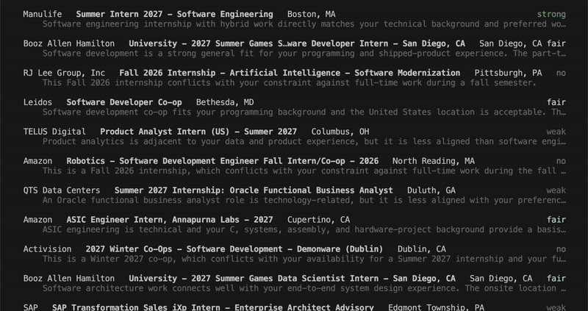This screenshot has height=311, width=588.
Task: Click the strong rating for Manulife
Action: coord(551,14)
